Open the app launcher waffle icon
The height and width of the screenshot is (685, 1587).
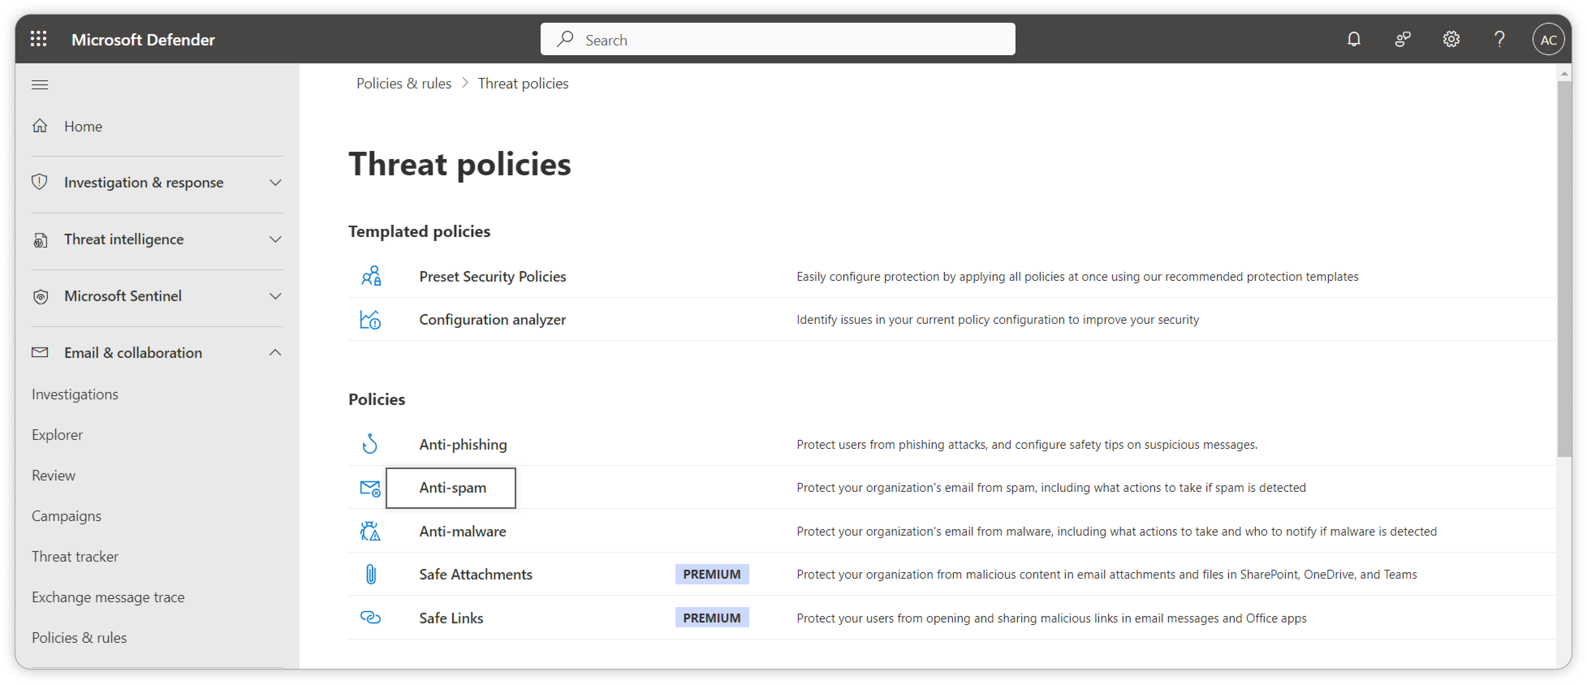coord(39,39)
